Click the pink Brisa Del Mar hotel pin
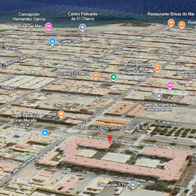This screenshot has width=196, height=196. coord(49,26)
